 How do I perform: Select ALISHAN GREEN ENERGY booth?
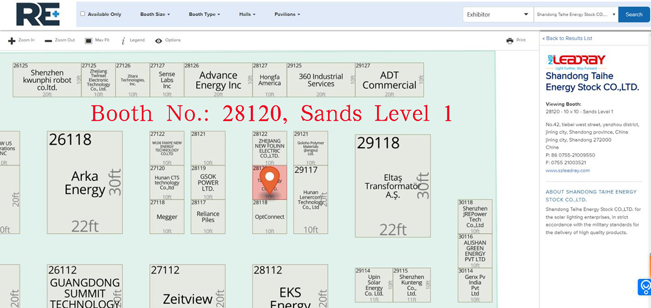(475, 251)
